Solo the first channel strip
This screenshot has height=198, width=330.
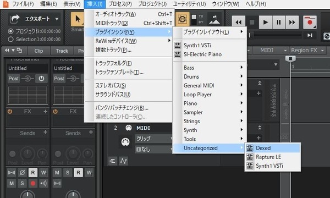click(22, 183)
